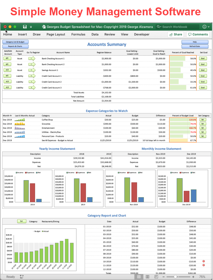The image size is (213, 280).
Task: Select Page Break Preview view icon
Action: pos(156,277)
